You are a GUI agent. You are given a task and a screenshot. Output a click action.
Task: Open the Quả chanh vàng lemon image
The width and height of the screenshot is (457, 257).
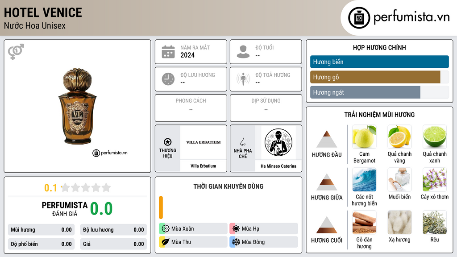point(399,137)
